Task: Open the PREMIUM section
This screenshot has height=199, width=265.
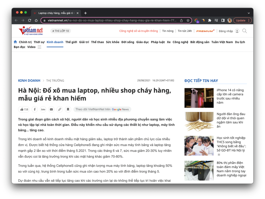Action: [205, 31]
